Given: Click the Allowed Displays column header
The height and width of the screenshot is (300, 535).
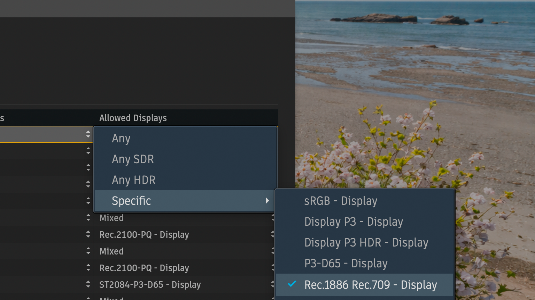Looking at the screenshot, I should coord(133,118).
